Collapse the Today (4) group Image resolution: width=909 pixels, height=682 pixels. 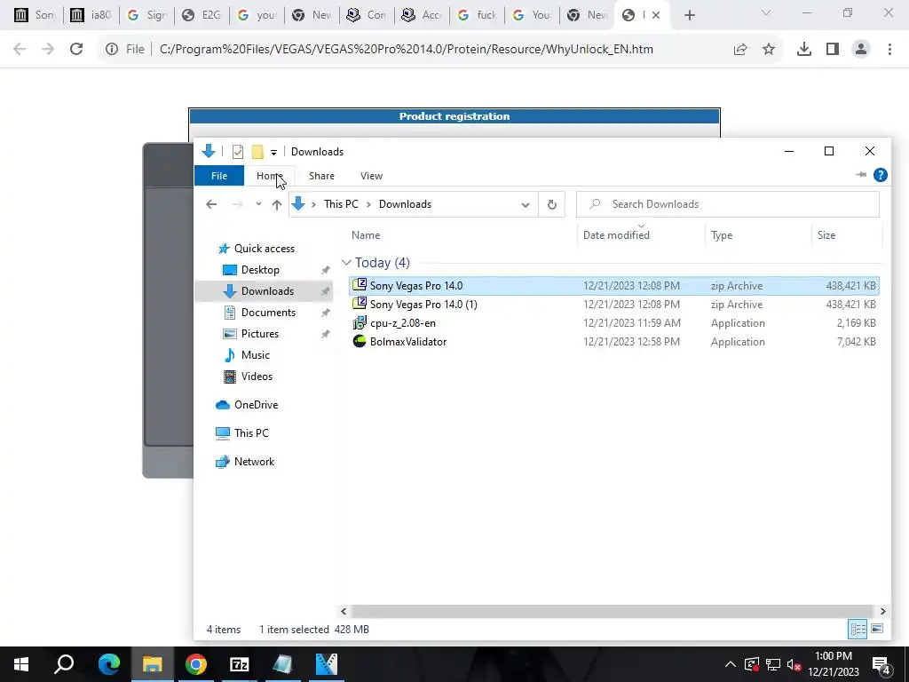tap(347, 263)
